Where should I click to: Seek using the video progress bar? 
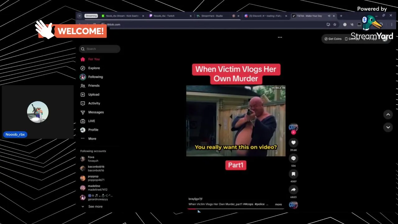point(235,209)
